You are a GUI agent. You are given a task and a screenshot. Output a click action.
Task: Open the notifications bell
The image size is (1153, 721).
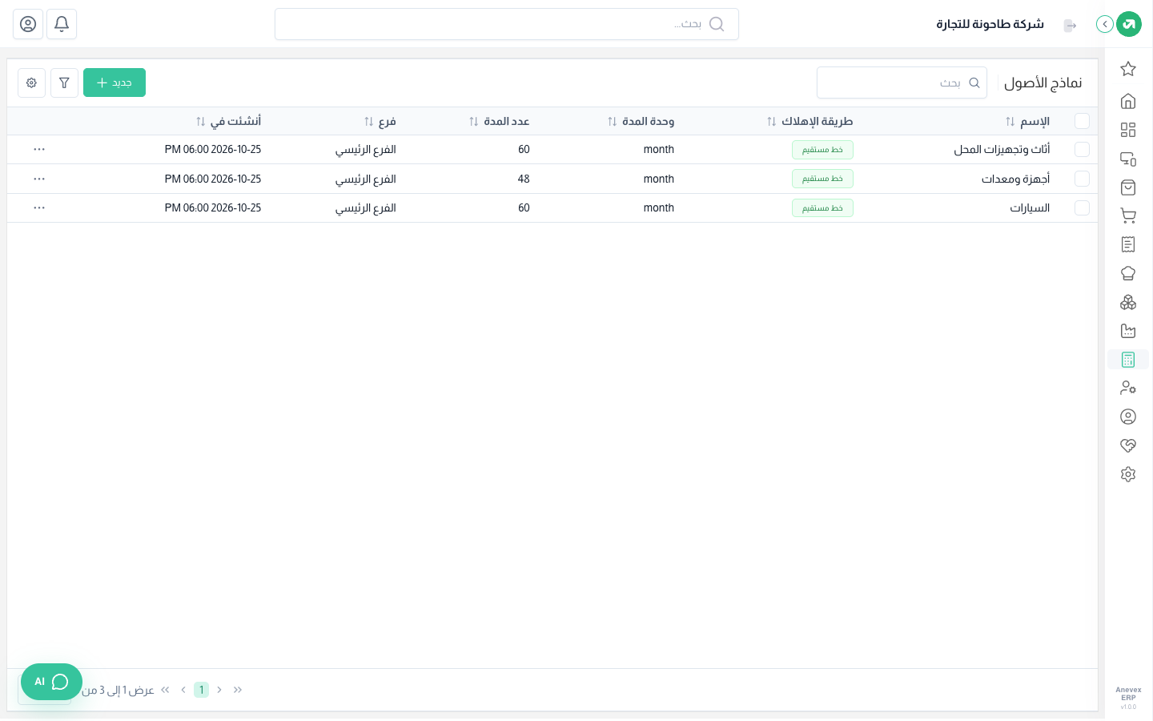pos(62,24)
